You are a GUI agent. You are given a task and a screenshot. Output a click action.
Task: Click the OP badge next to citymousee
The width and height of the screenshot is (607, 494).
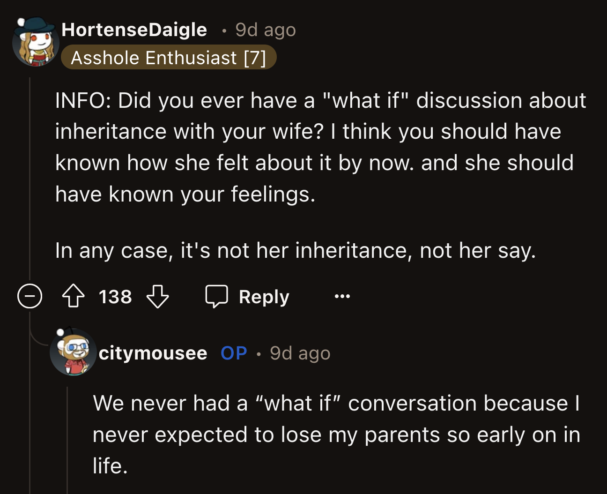pos(233,353)
